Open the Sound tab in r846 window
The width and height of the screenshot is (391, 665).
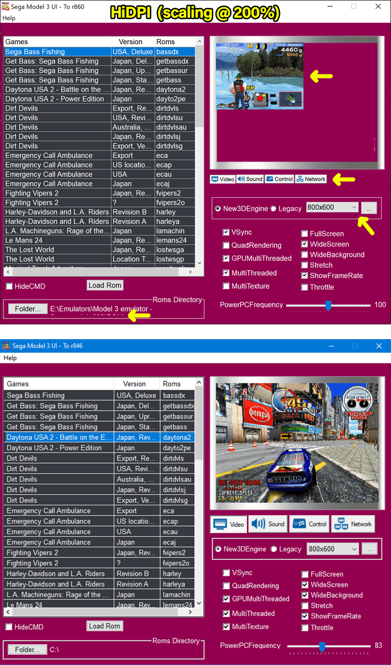click(x=268, y=524)
